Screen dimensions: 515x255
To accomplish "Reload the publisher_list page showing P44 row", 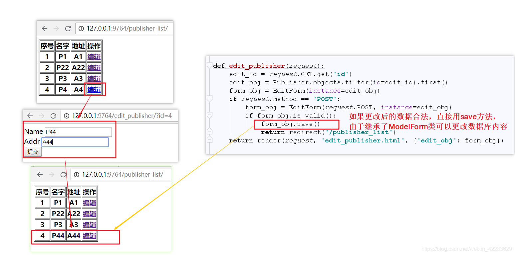I will pyautogui.click(x=63, y=175).
